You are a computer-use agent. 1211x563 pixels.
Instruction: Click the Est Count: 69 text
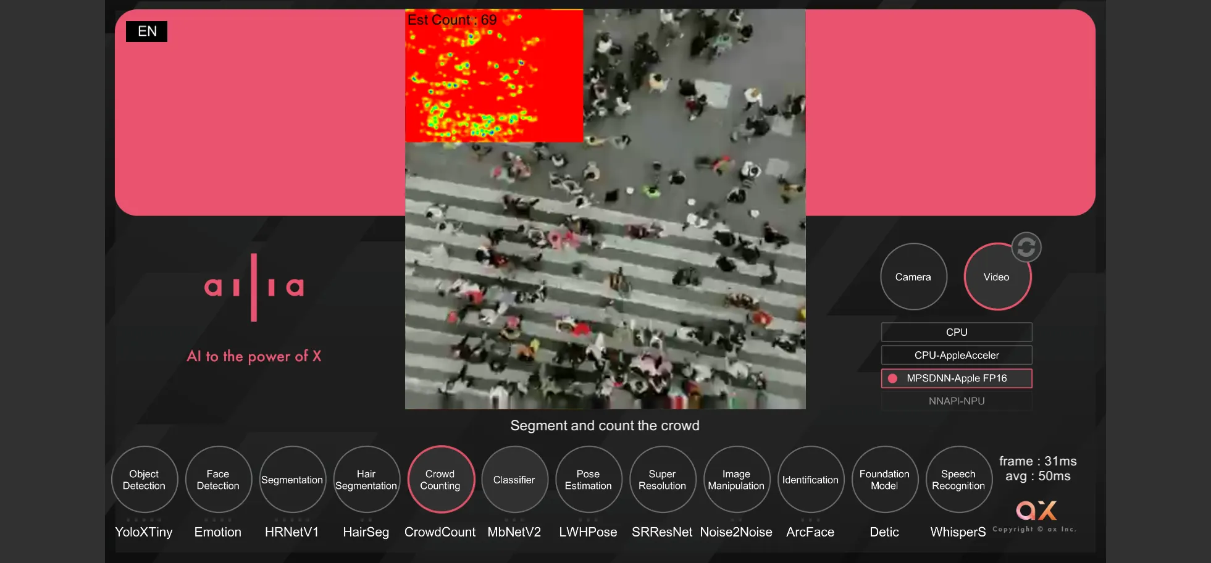[x=452, y=20]
